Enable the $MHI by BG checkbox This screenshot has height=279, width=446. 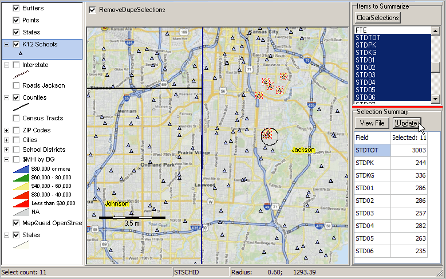(16, 159)
